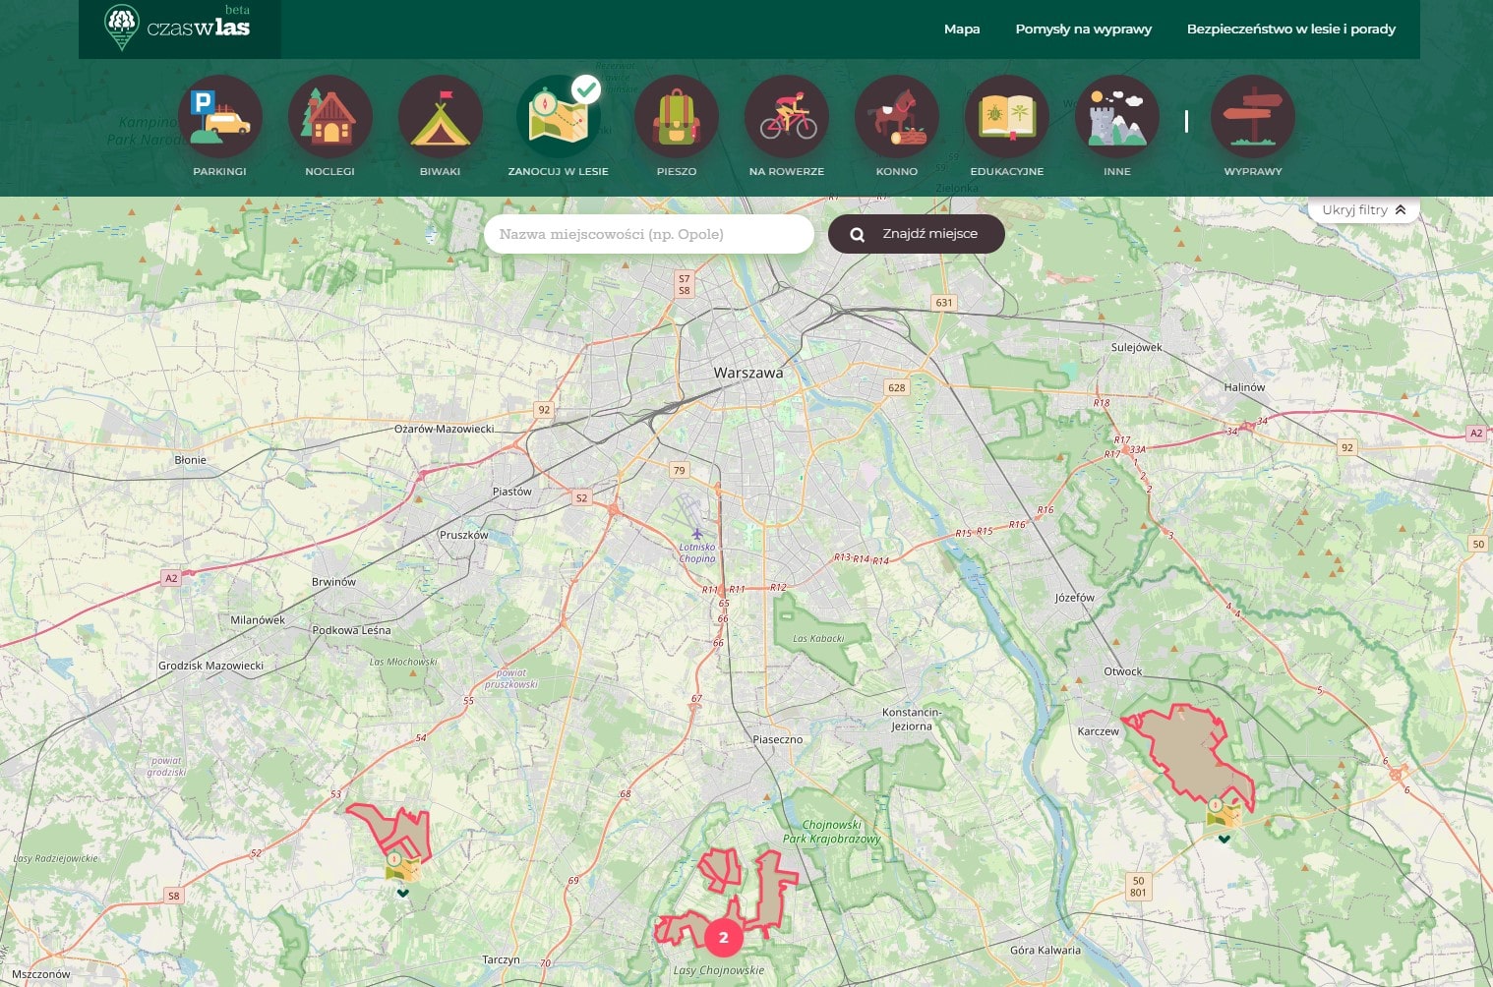Click the Znajdź miejsce search button
Image resolution: width=1493 pixels, height=987 pixels.
[x=917, y=234]
